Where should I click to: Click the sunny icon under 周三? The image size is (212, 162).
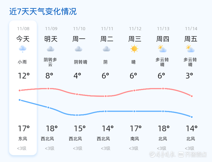click(134, 49)
